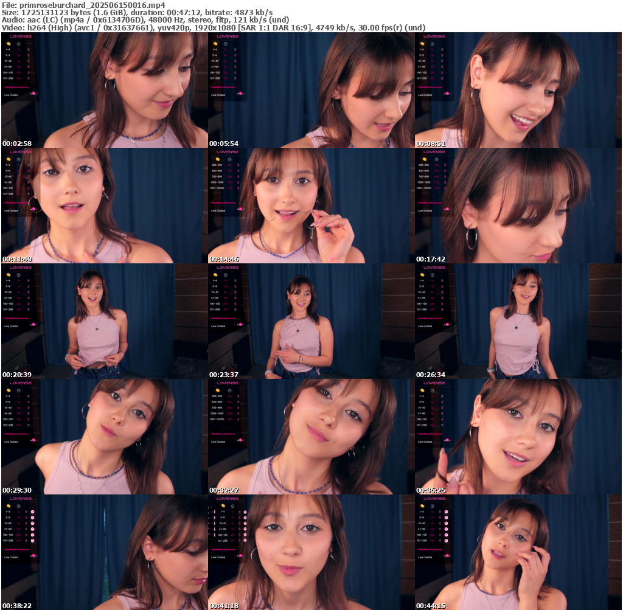Select the frame stamped 00:23:37
Screen dimensions: 623x610
pyautogui.click(x=311, y=321)
